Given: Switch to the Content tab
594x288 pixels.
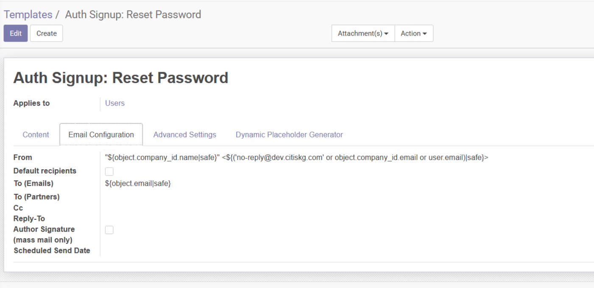Looking at the screenshot, I should coord(36,134).
